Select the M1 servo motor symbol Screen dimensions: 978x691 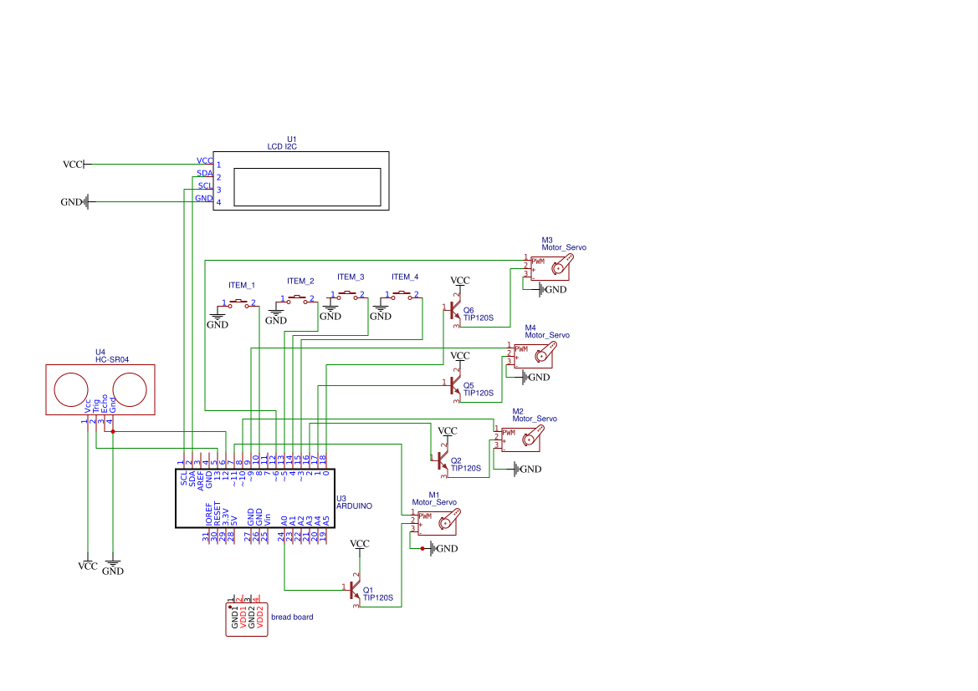click(439, 522)
